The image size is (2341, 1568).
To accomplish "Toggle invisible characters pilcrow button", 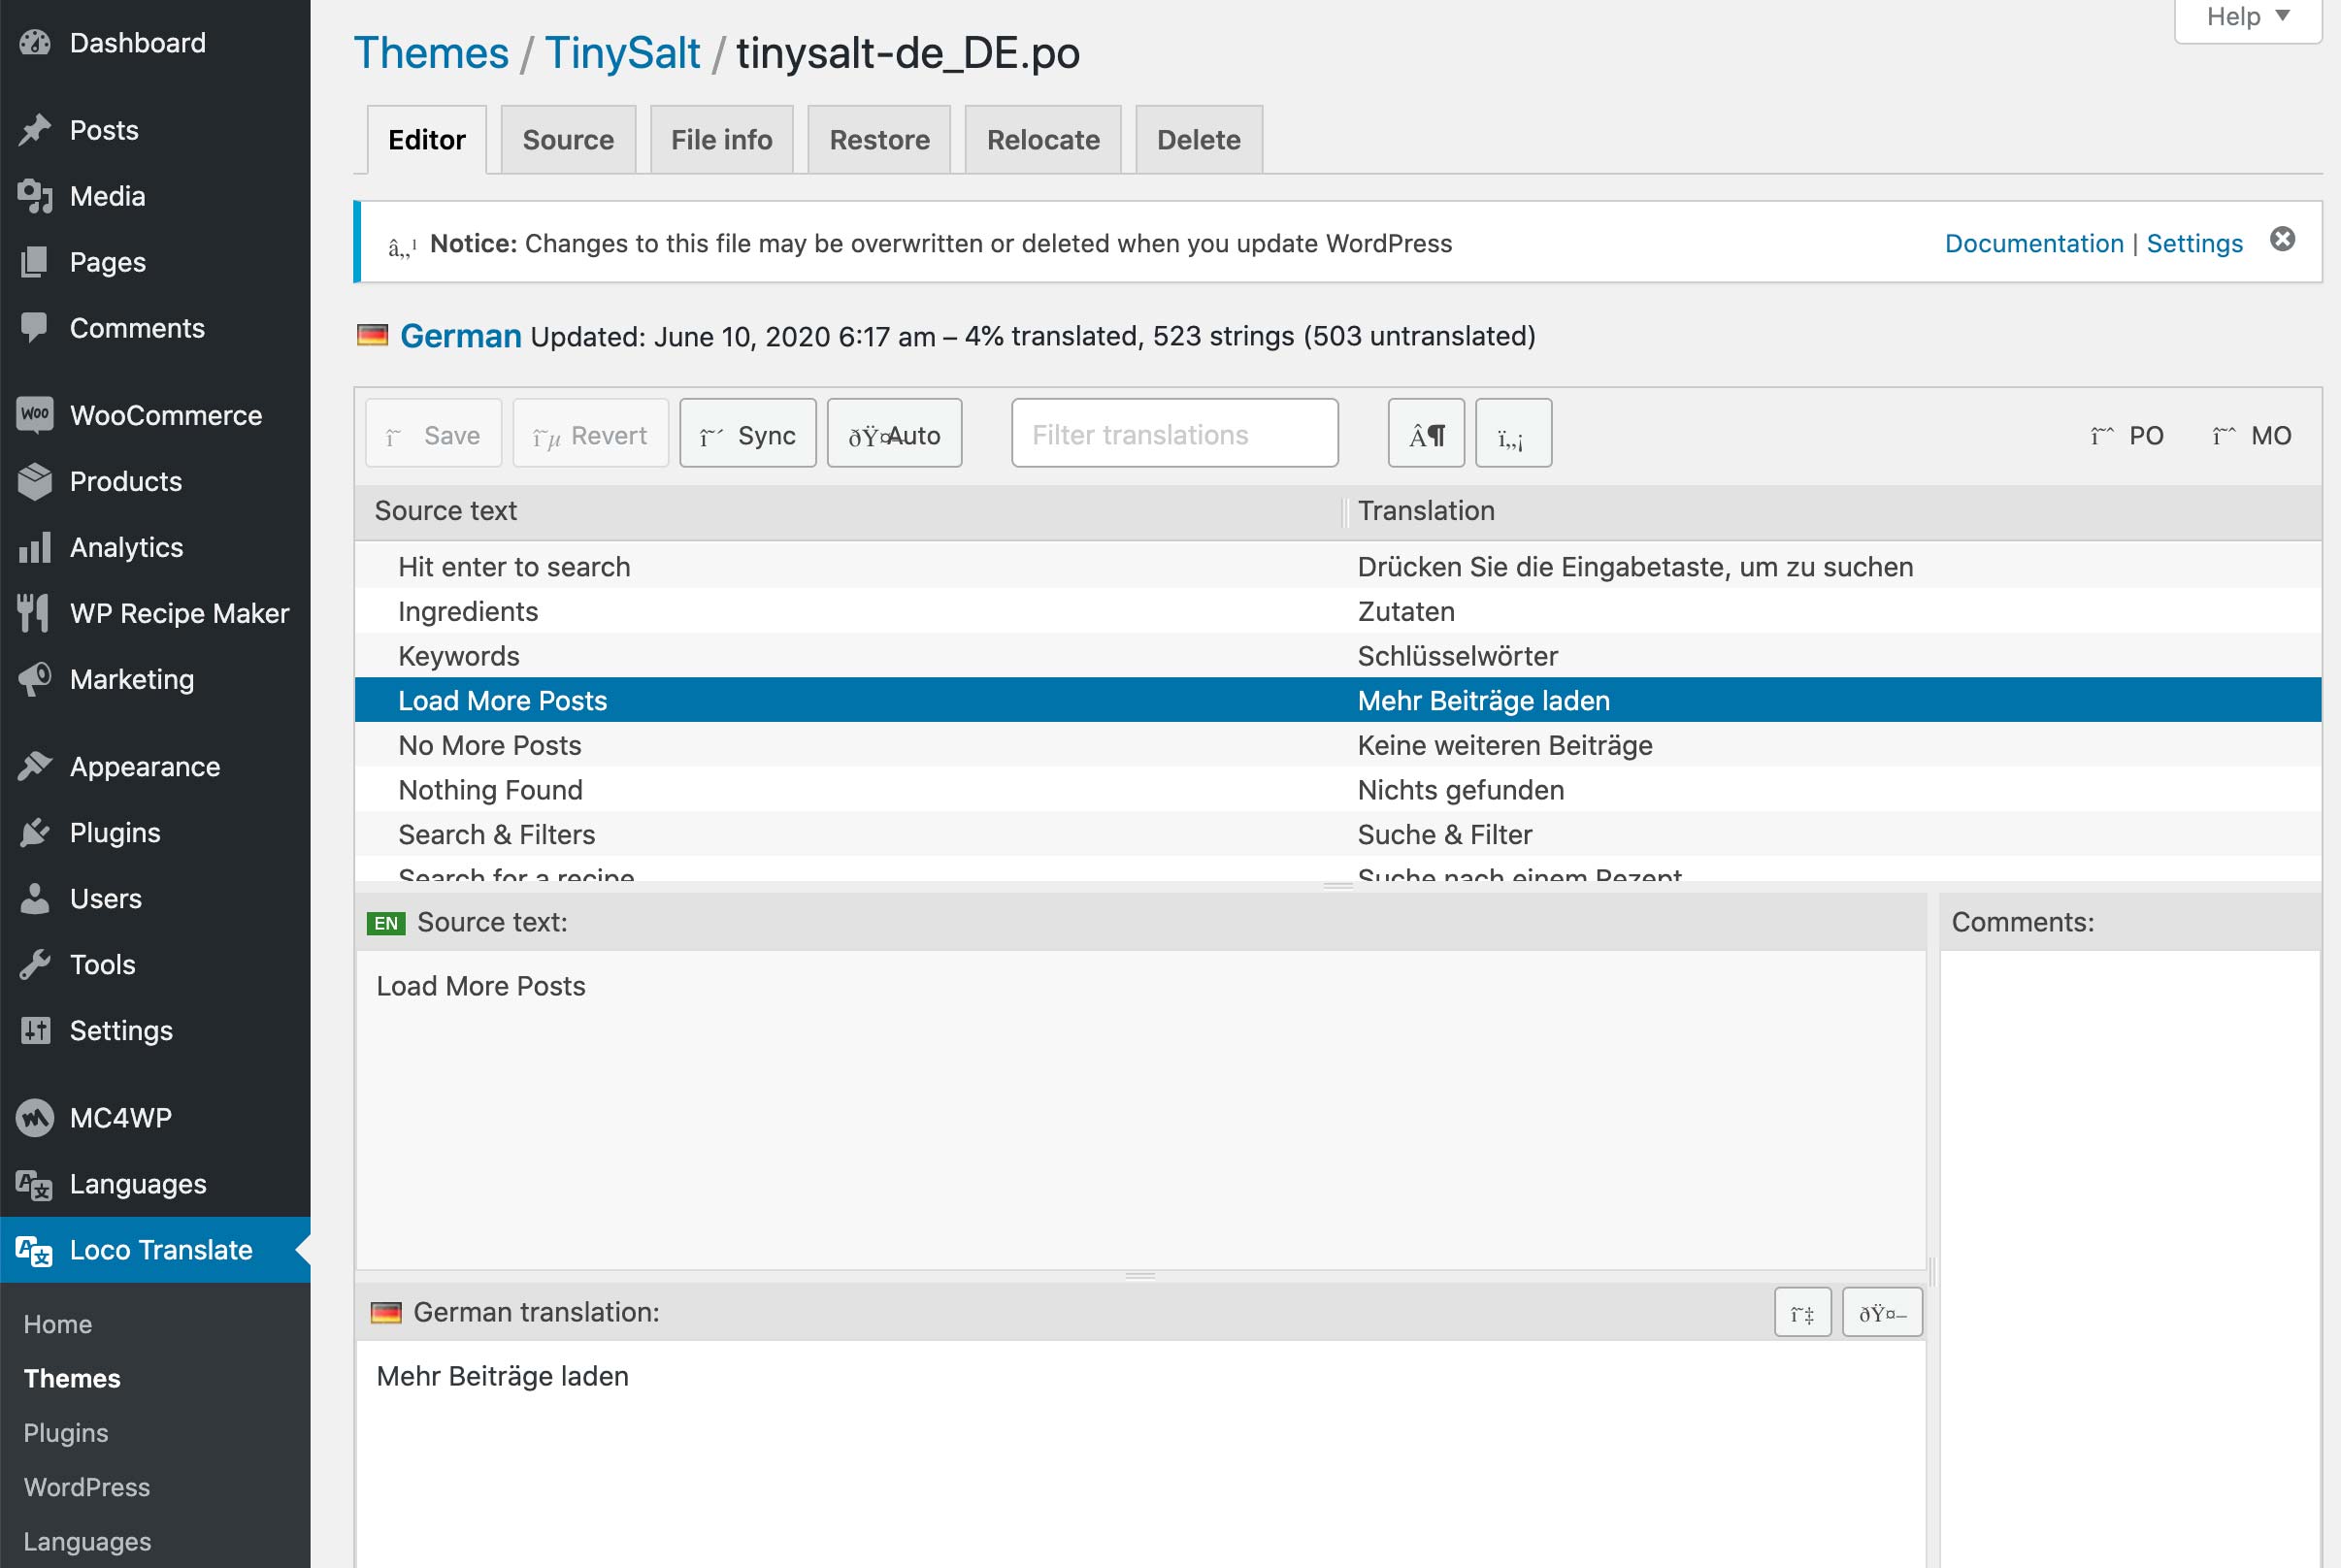I will [x=1425, y=434].
